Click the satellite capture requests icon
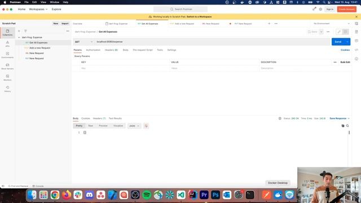Viewport: 361px width, 203px height. 314,9
